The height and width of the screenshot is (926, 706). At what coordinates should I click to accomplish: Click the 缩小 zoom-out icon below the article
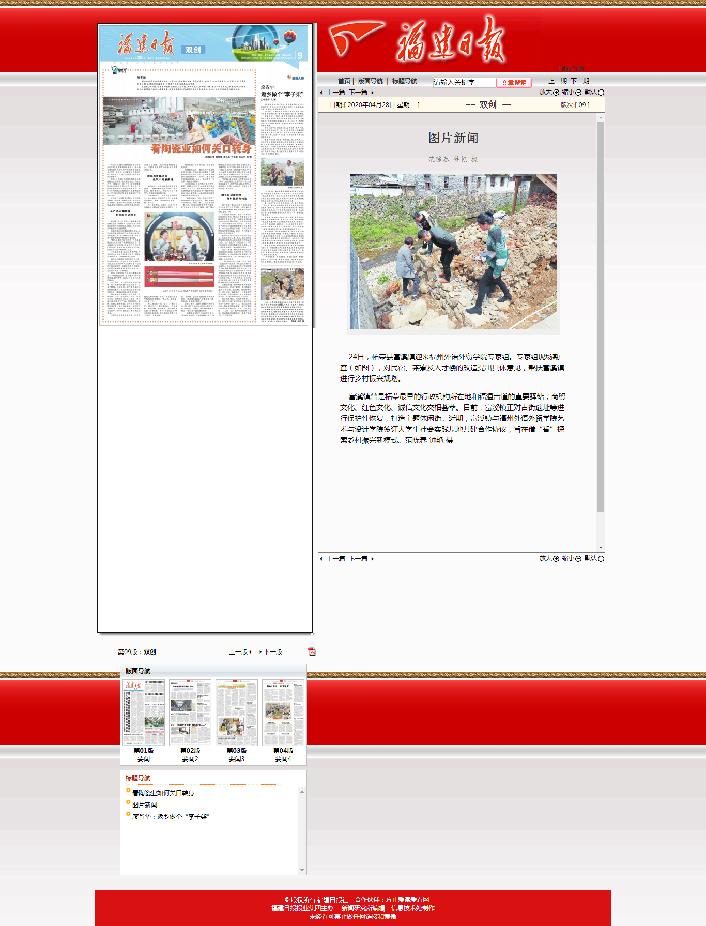(x=578, y=559)
